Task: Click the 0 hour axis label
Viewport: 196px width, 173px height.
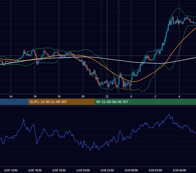Action: coord(131,97)
